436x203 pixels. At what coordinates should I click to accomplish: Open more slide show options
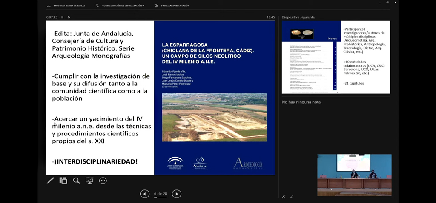coord(103,180)
